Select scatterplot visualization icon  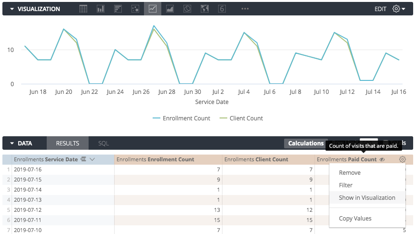[x=135, y=9]
